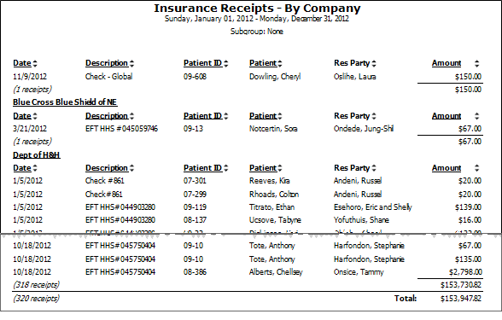Click Description sort arrows in Dept of H&H section
The image size is (502, 320).
pos(131,168)
